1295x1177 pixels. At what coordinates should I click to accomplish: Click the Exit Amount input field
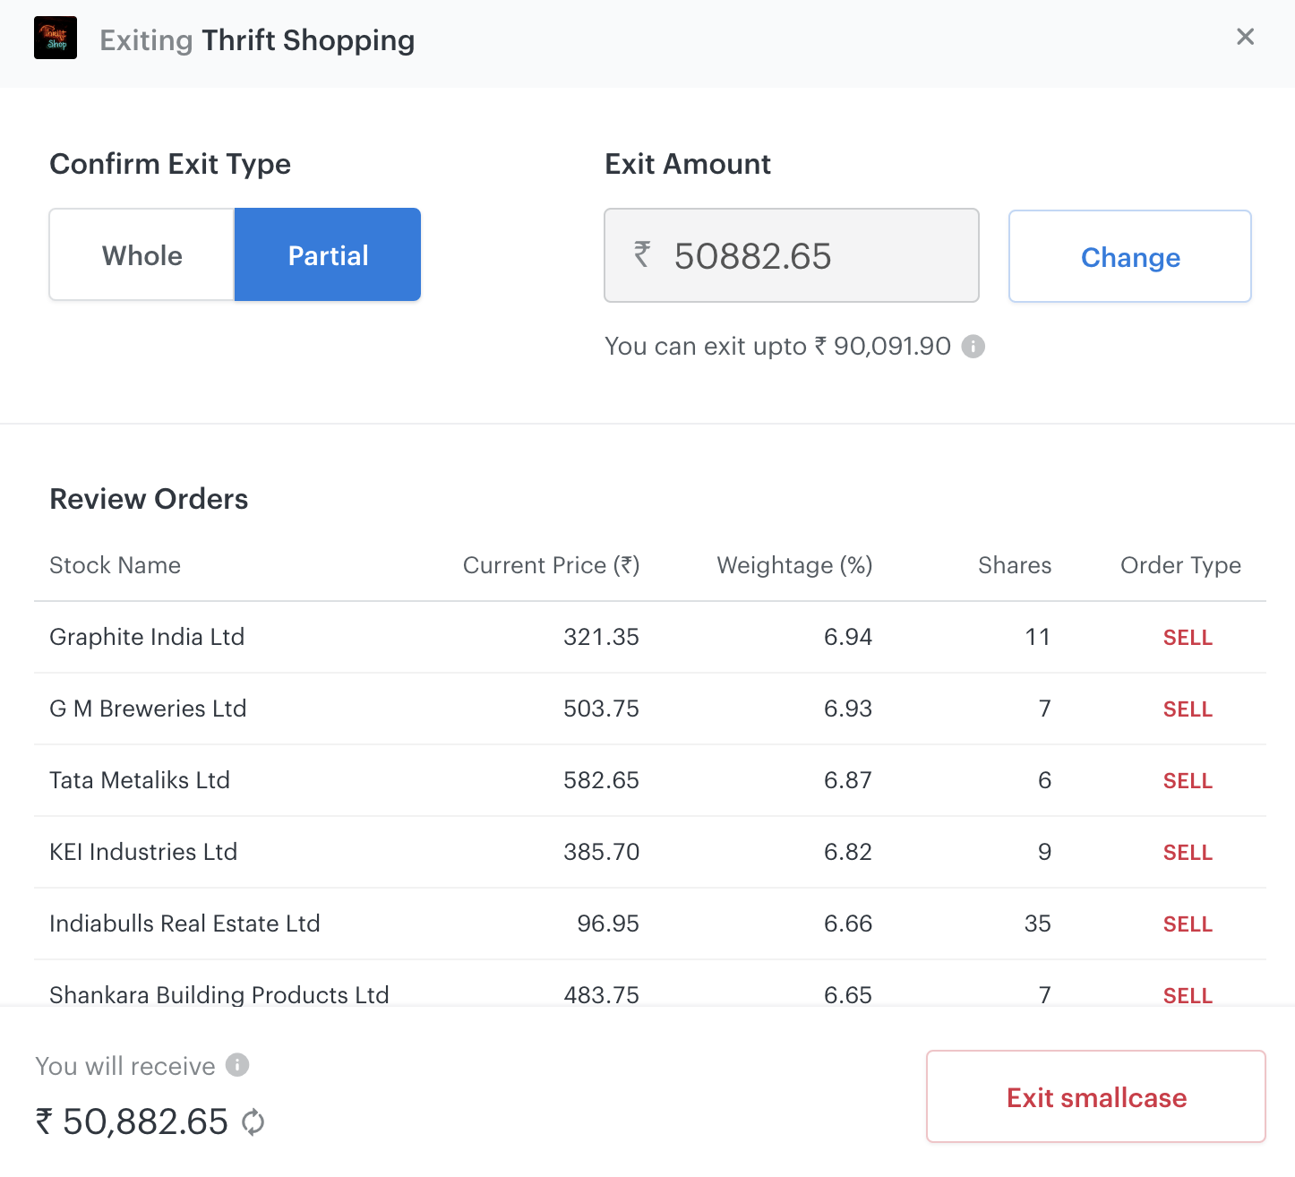click(792, 255)
